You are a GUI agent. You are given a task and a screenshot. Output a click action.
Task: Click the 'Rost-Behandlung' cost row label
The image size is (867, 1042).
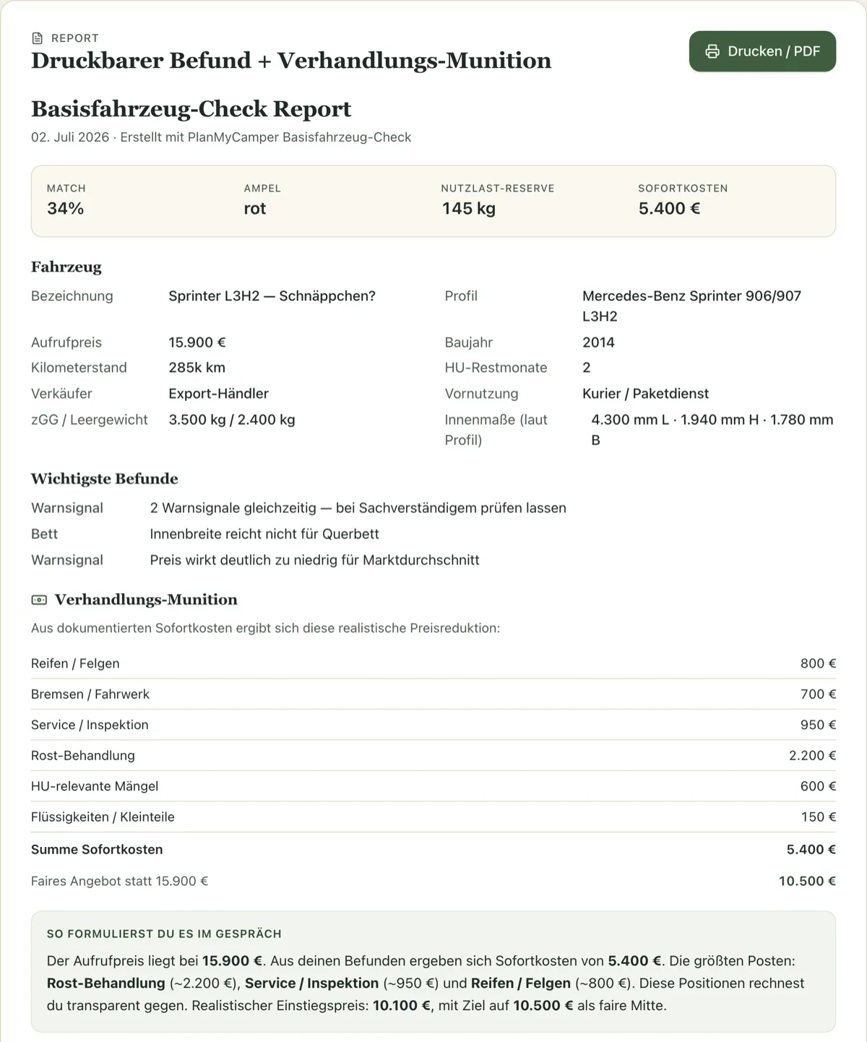[x=83, y=756]
